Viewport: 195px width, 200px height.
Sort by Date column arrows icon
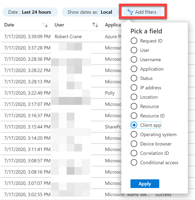point(45,25)
